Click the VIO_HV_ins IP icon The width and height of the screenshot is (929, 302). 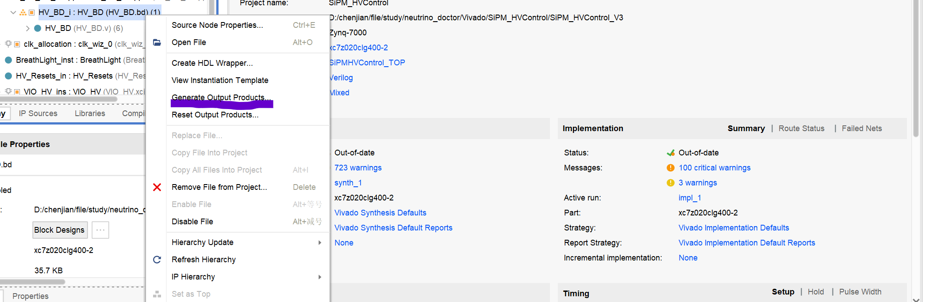[8, 91]
